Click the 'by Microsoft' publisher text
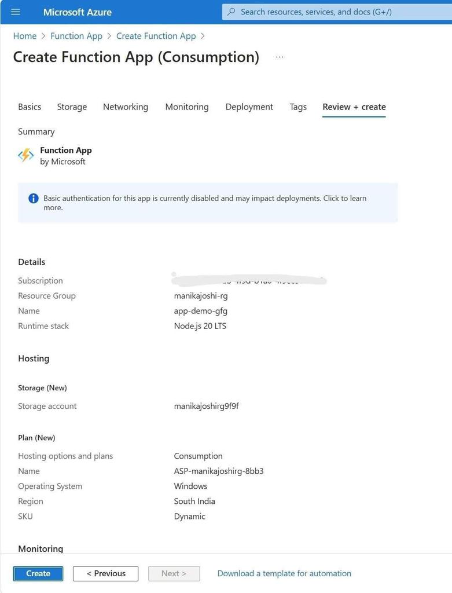Viewport: 452px width, 593px height. (x=63, y=162)
